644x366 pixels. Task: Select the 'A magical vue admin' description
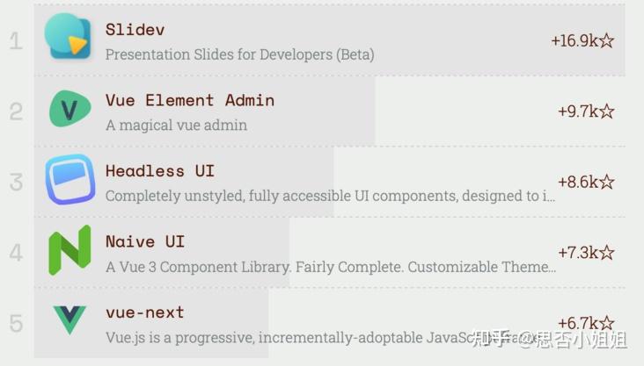click(x=176, y=125)
